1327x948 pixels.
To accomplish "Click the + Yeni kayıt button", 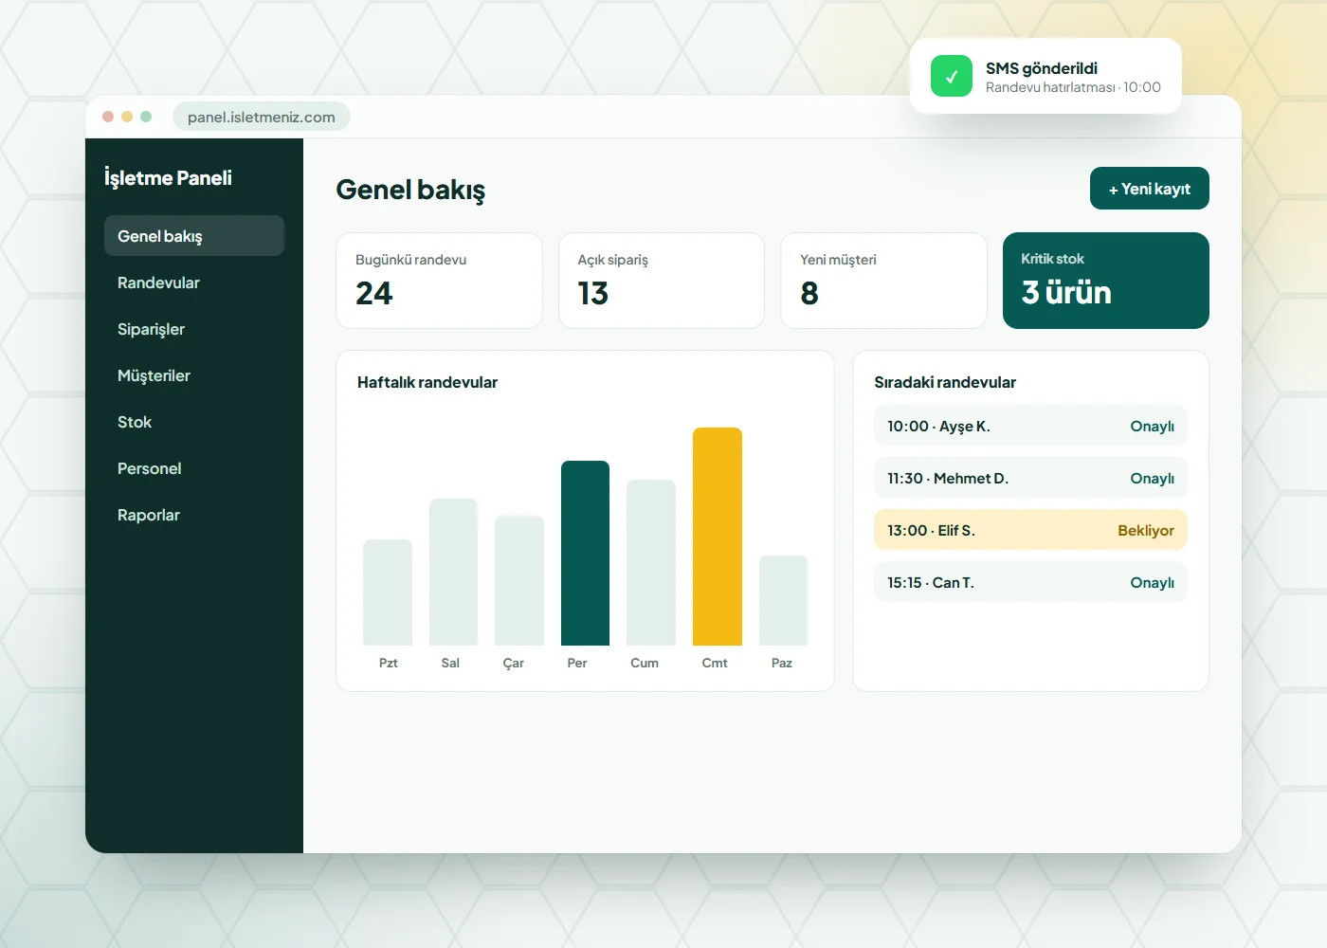I will click(x=1150, y=189).
